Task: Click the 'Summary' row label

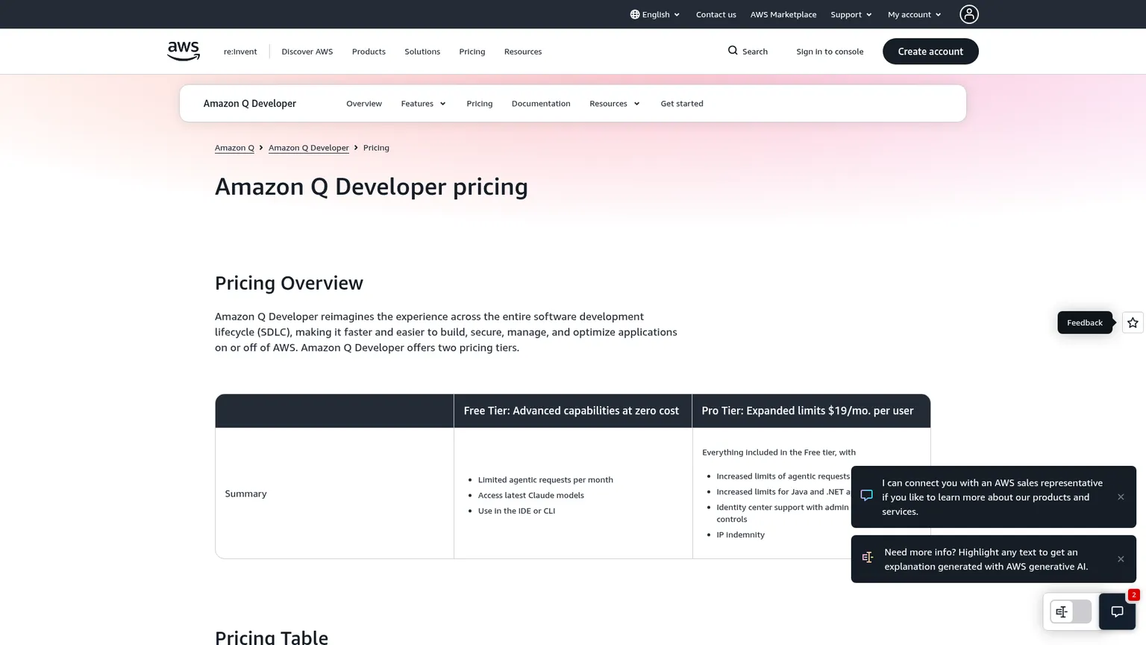Action: 245,493
